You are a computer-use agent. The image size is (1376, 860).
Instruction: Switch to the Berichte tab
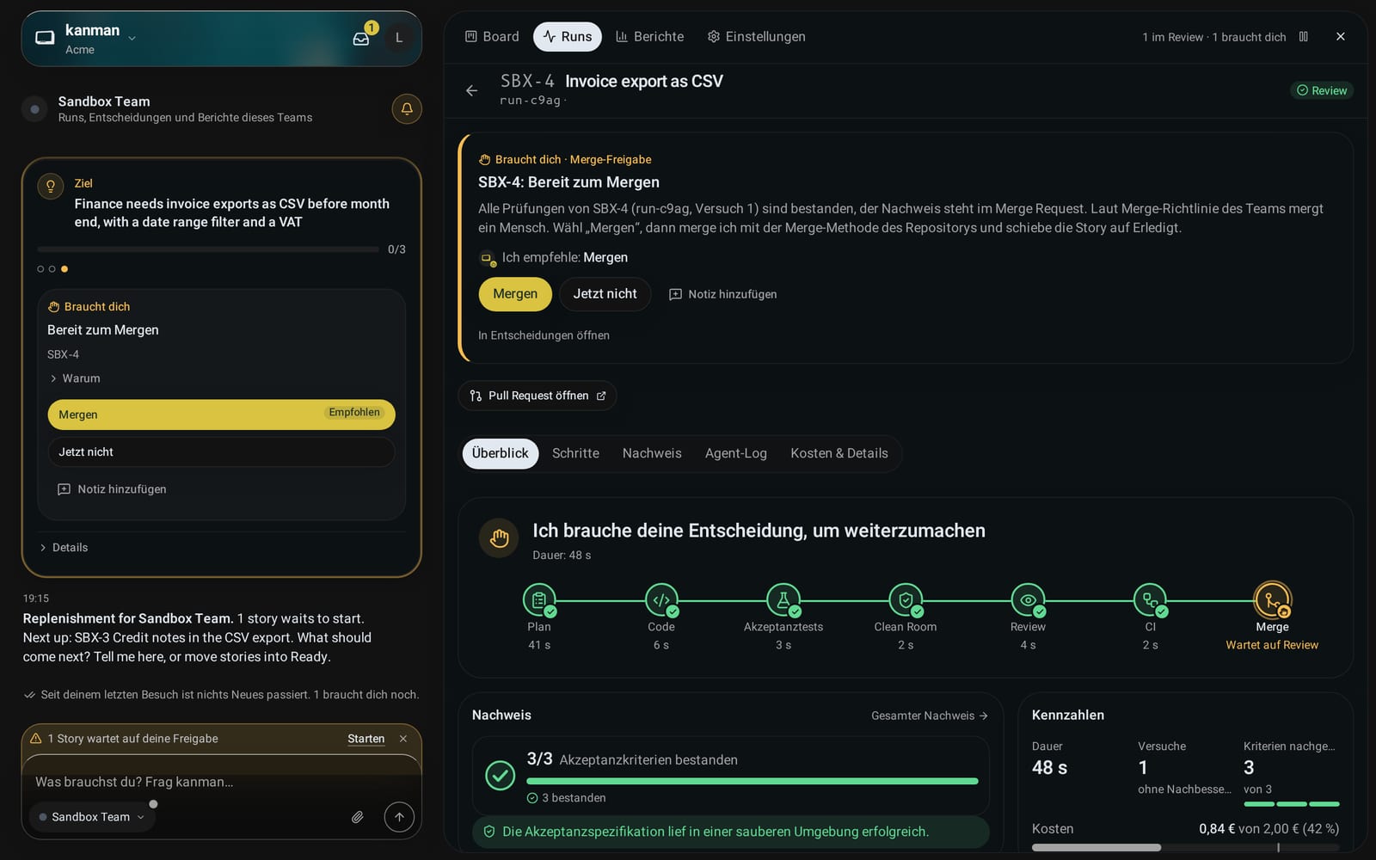point(650,37)
